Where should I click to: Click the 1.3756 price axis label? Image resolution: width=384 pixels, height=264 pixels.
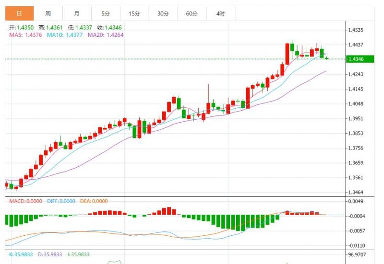click(x=356, y=148)
